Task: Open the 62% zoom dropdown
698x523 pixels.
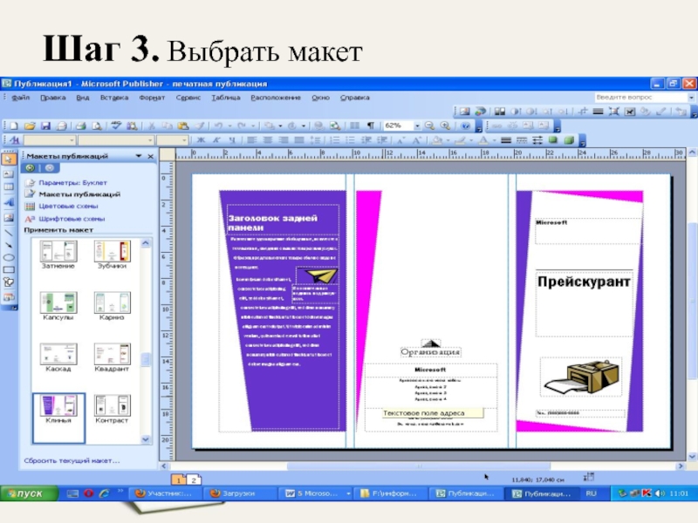Action: pyautogui.click(x=417, y=126)
